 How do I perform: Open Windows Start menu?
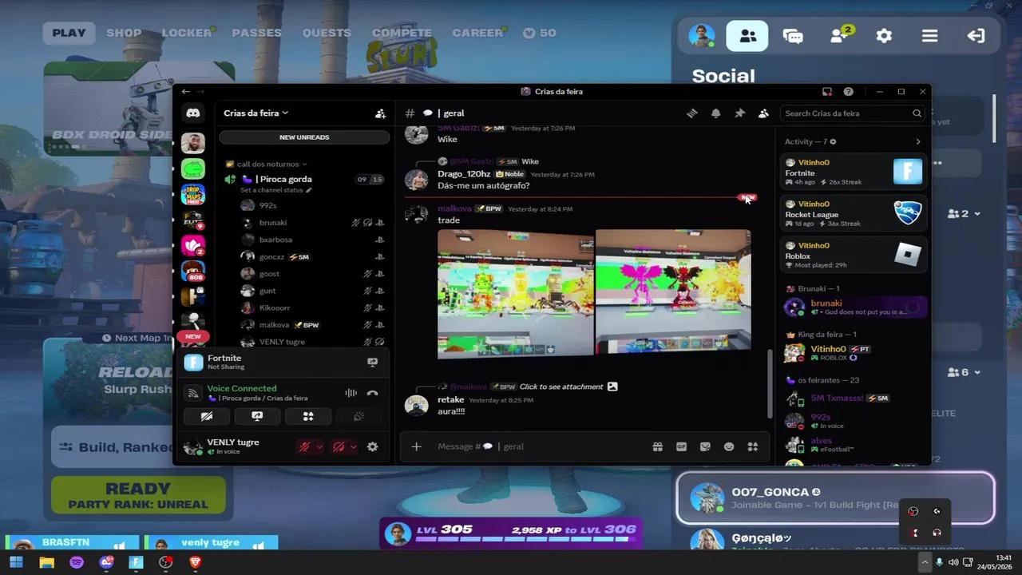(x=16, y=562)
